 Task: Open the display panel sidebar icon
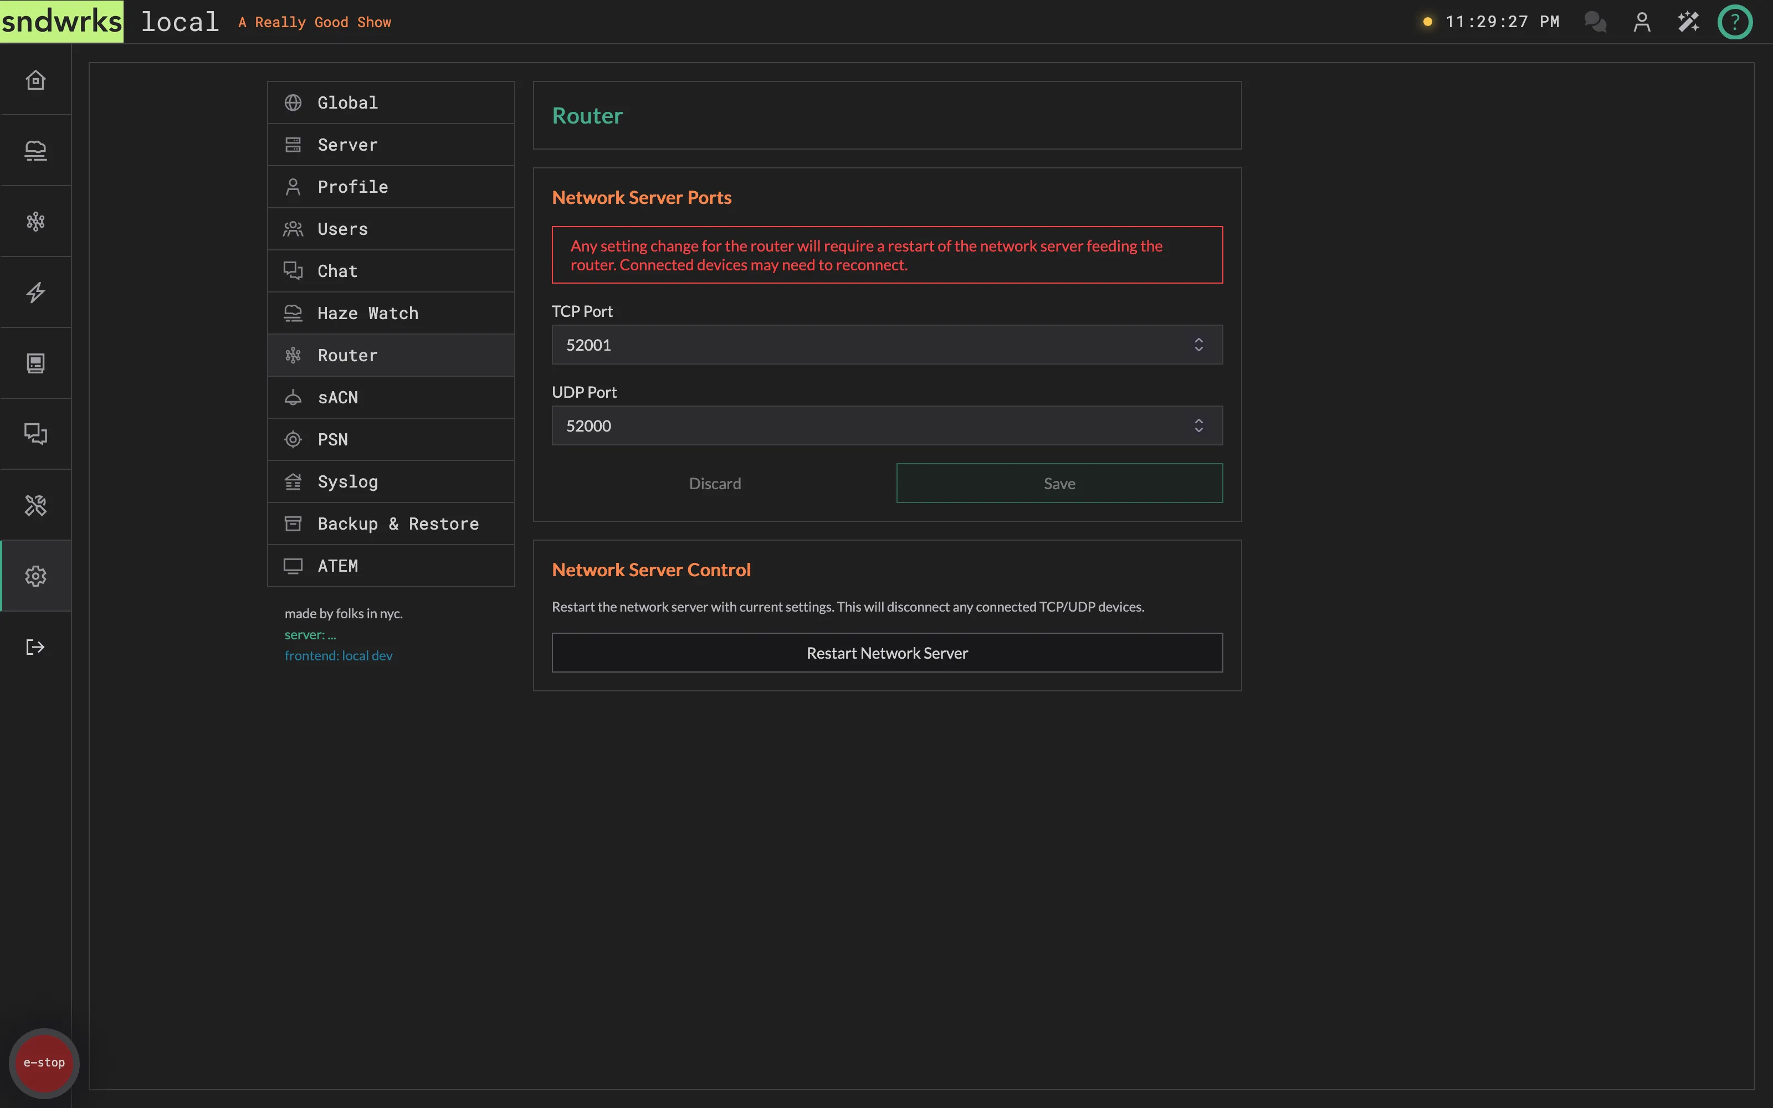pos(35,363)
